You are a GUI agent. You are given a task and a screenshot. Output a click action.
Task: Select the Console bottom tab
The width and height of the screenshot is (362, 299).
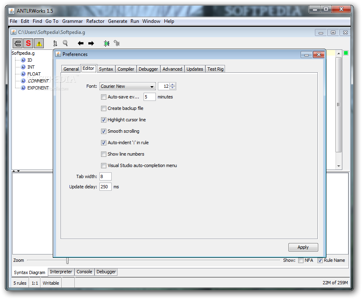(84, 272)
